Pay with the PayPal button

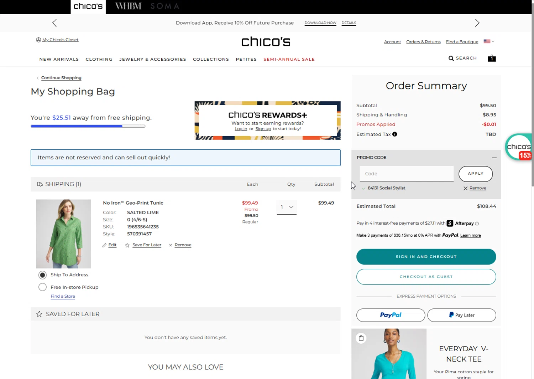tap(391, 315)
